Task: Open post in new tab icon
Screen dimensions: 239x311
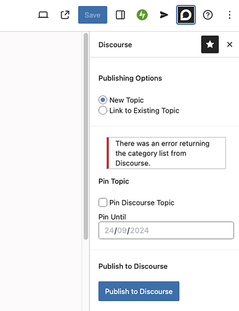Action: pos(65,15)
